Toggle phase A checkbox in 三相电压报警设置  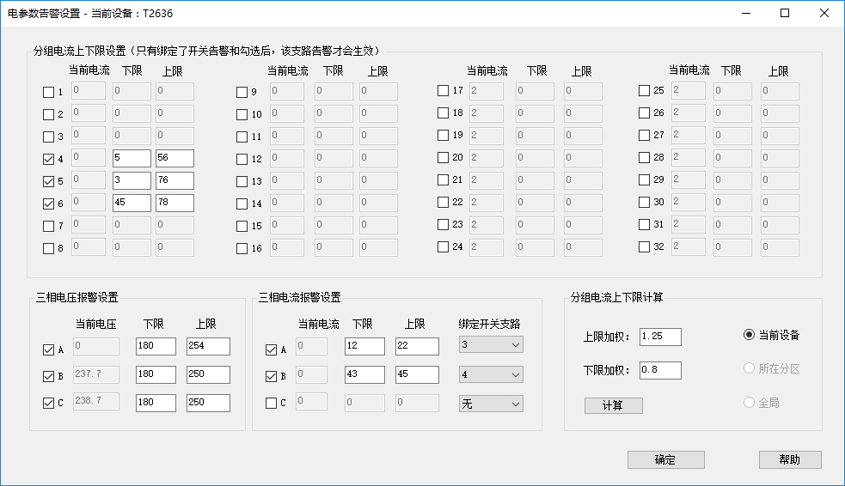[48, 349]
